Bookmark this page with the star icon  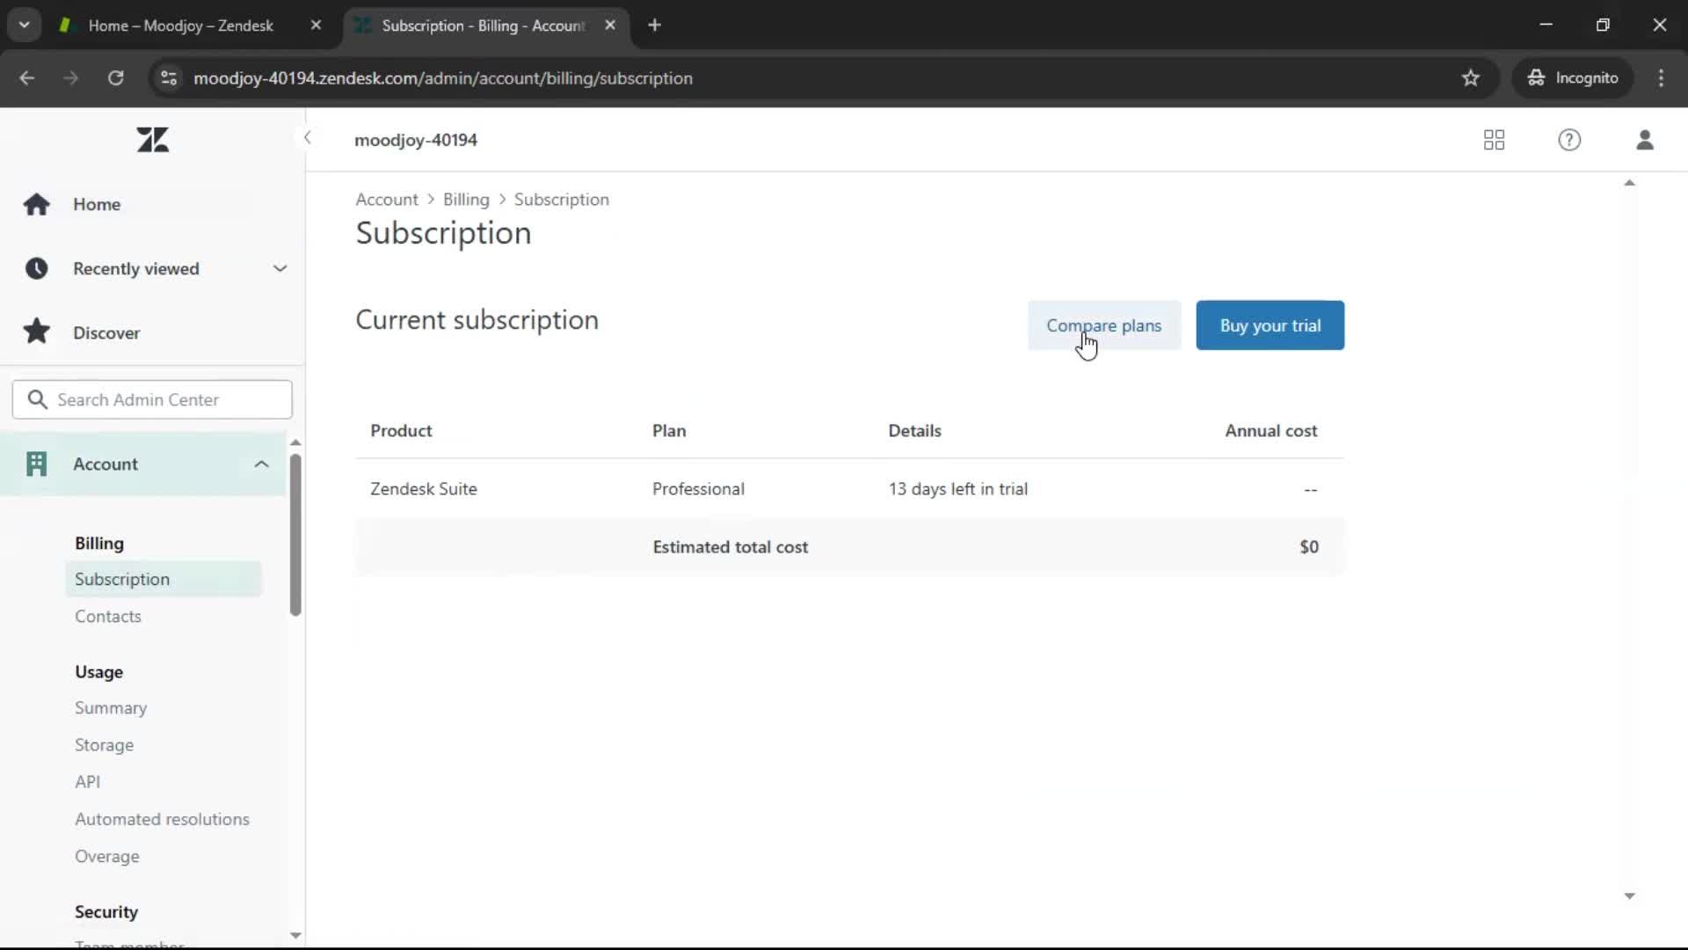tap(1470, 78)
